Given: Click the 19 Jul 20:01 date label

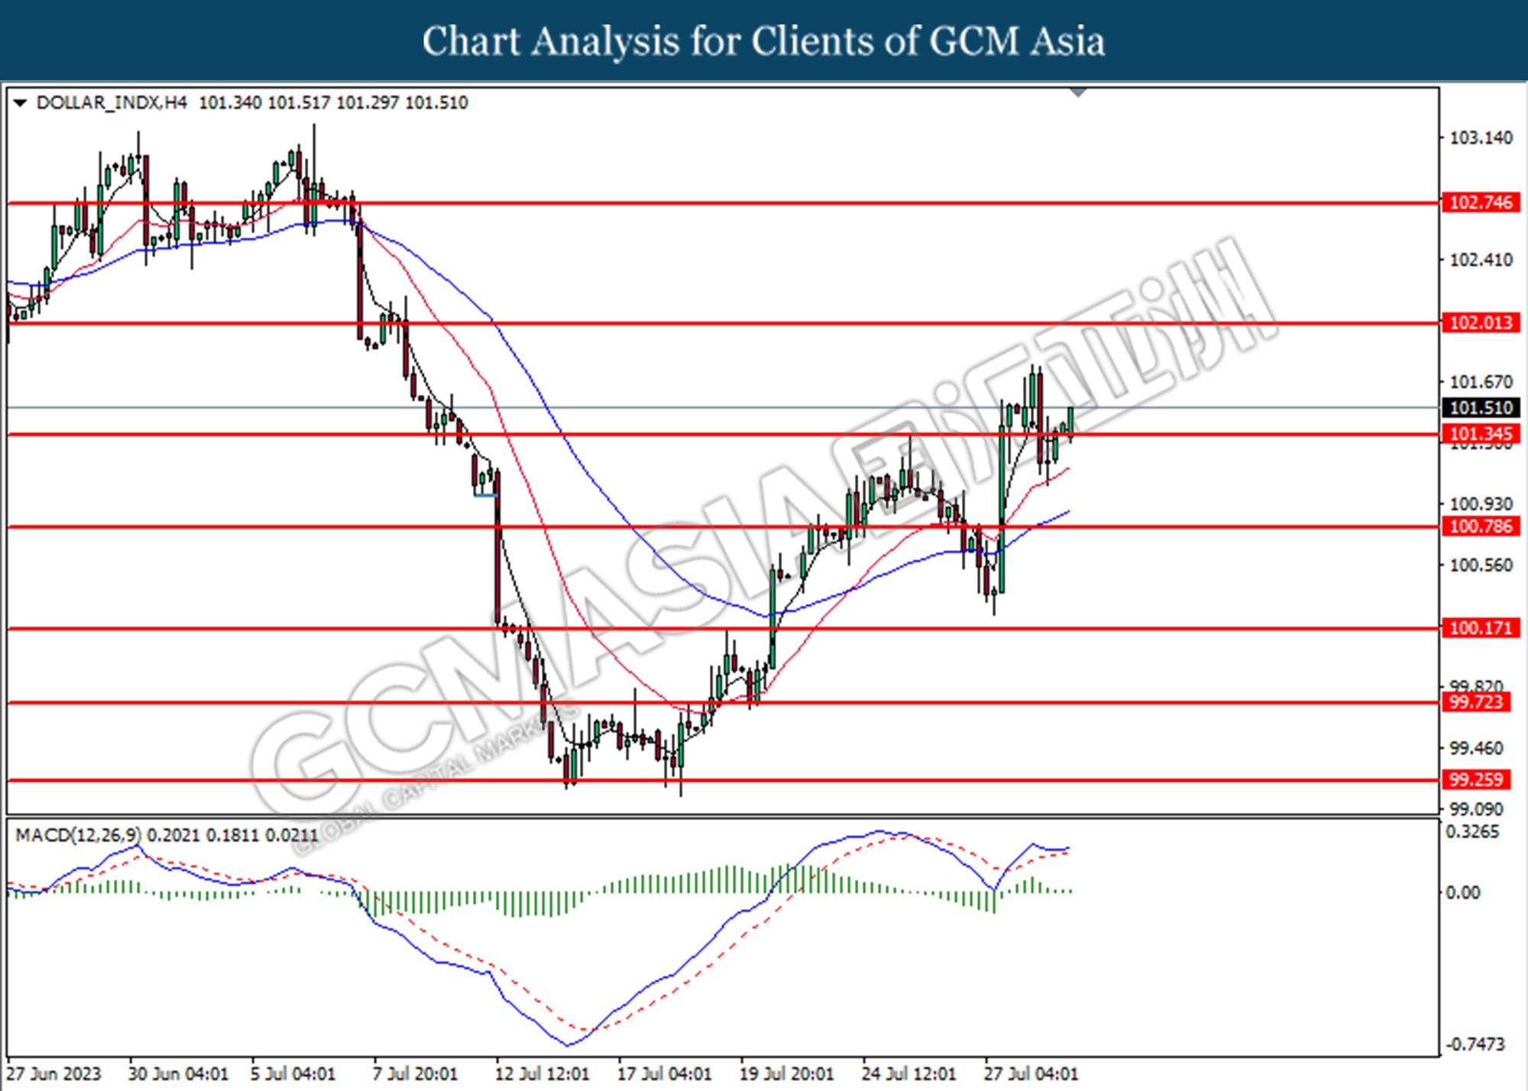Looking at the screenshot, I should click(786, 1073).
